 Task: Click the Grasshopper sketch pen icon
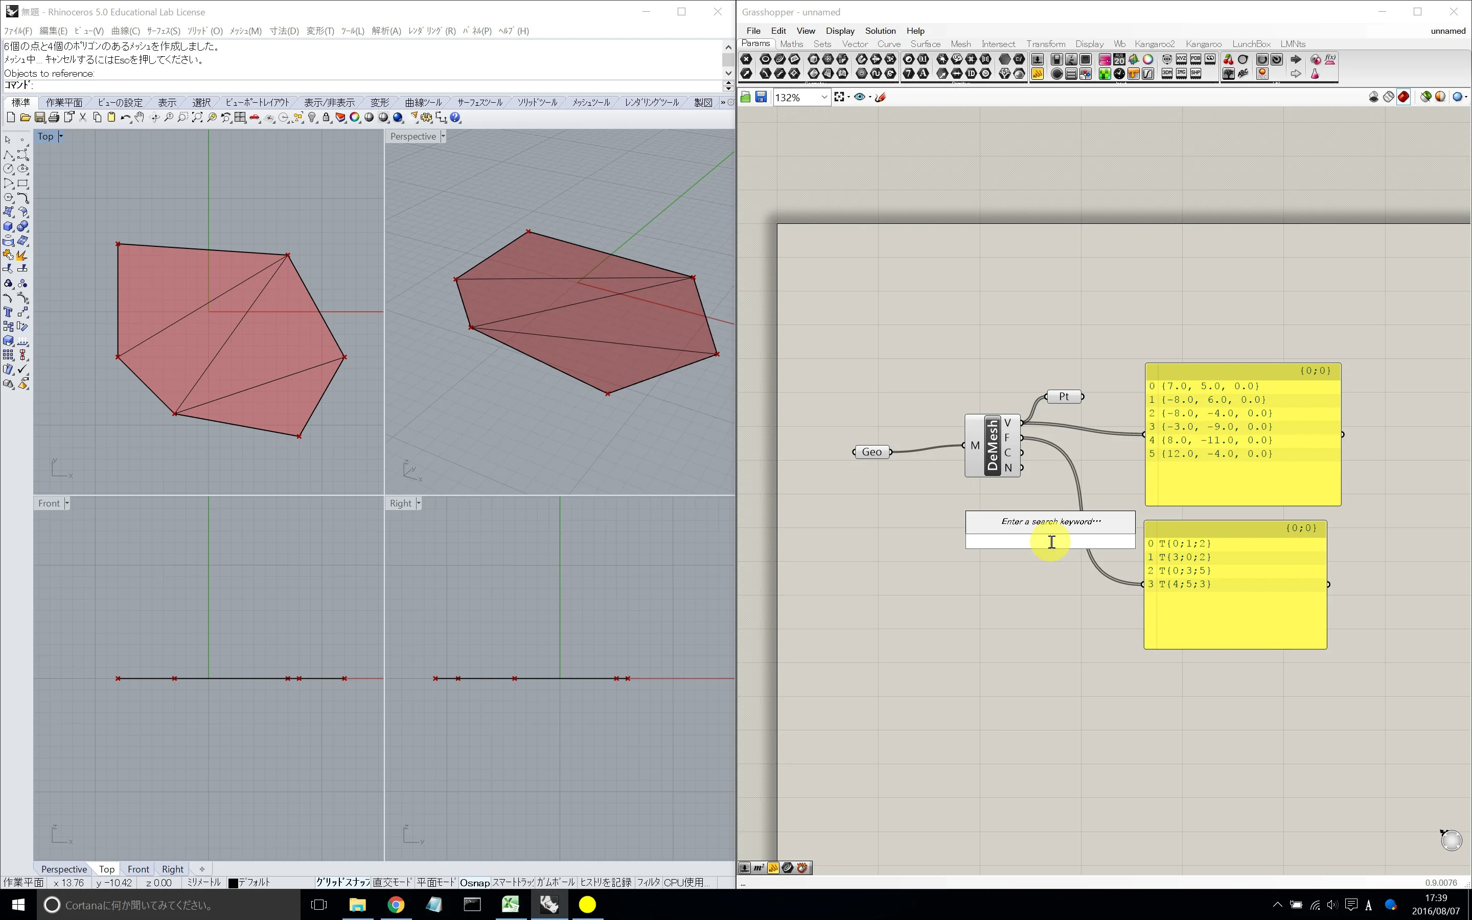click(x=880, y=97)
